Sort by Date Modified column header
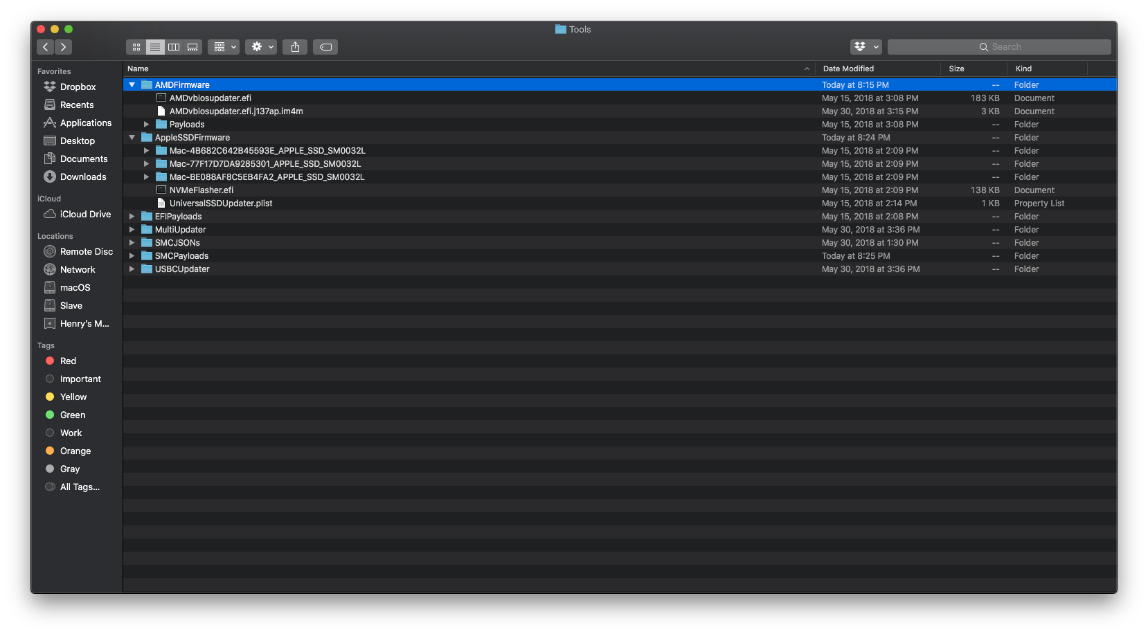Image resolution: width=1148 pixels, height=634 pixels. click(877, 69)
